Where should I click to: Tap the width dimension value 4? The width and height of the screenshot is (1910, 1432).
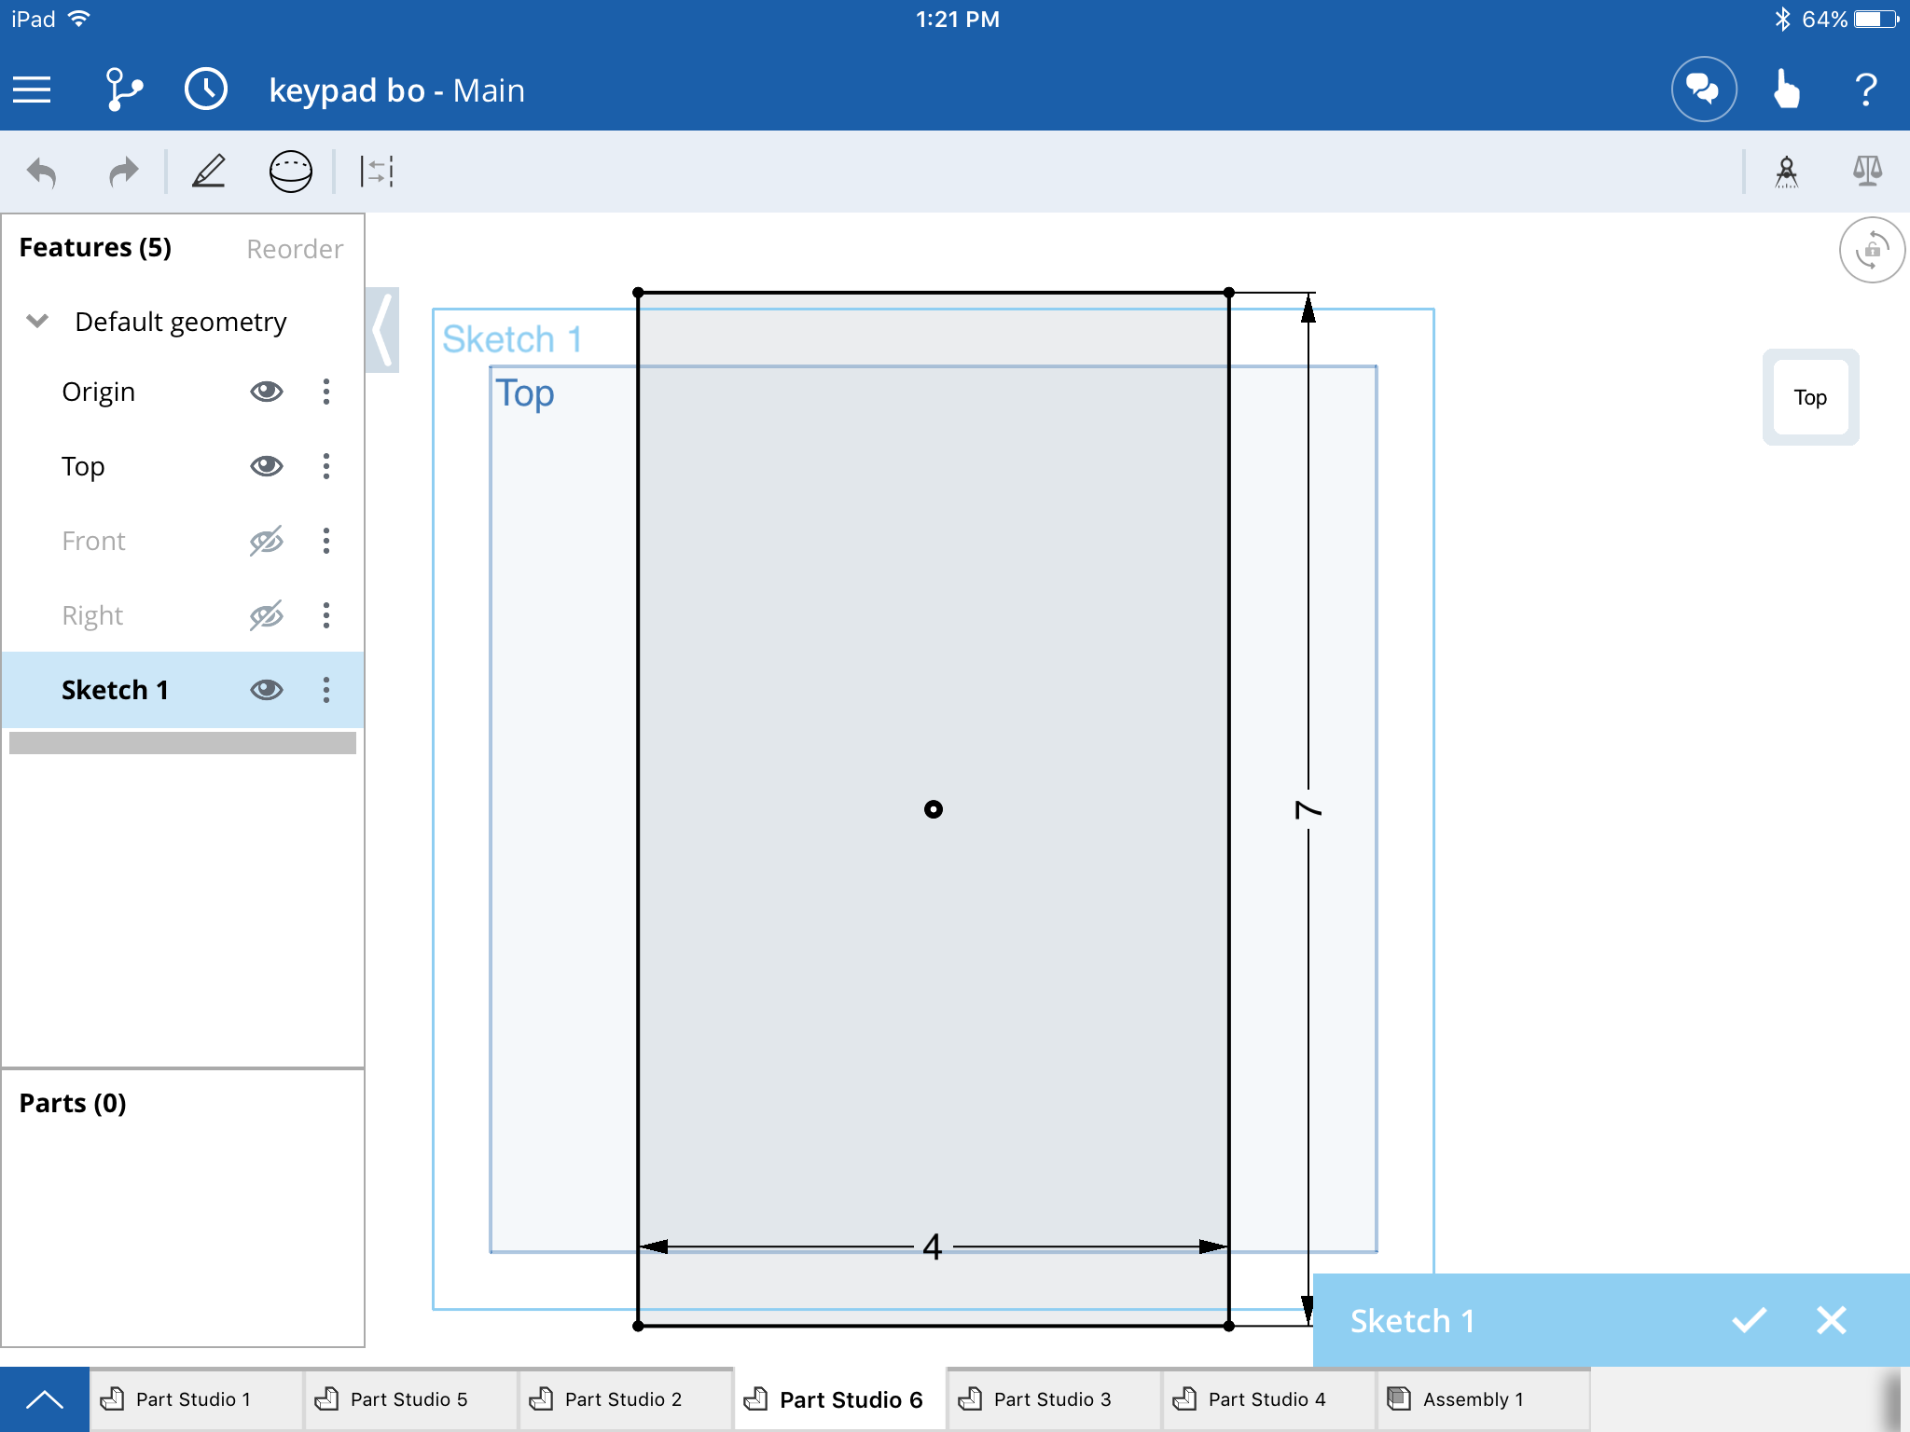933,1246
